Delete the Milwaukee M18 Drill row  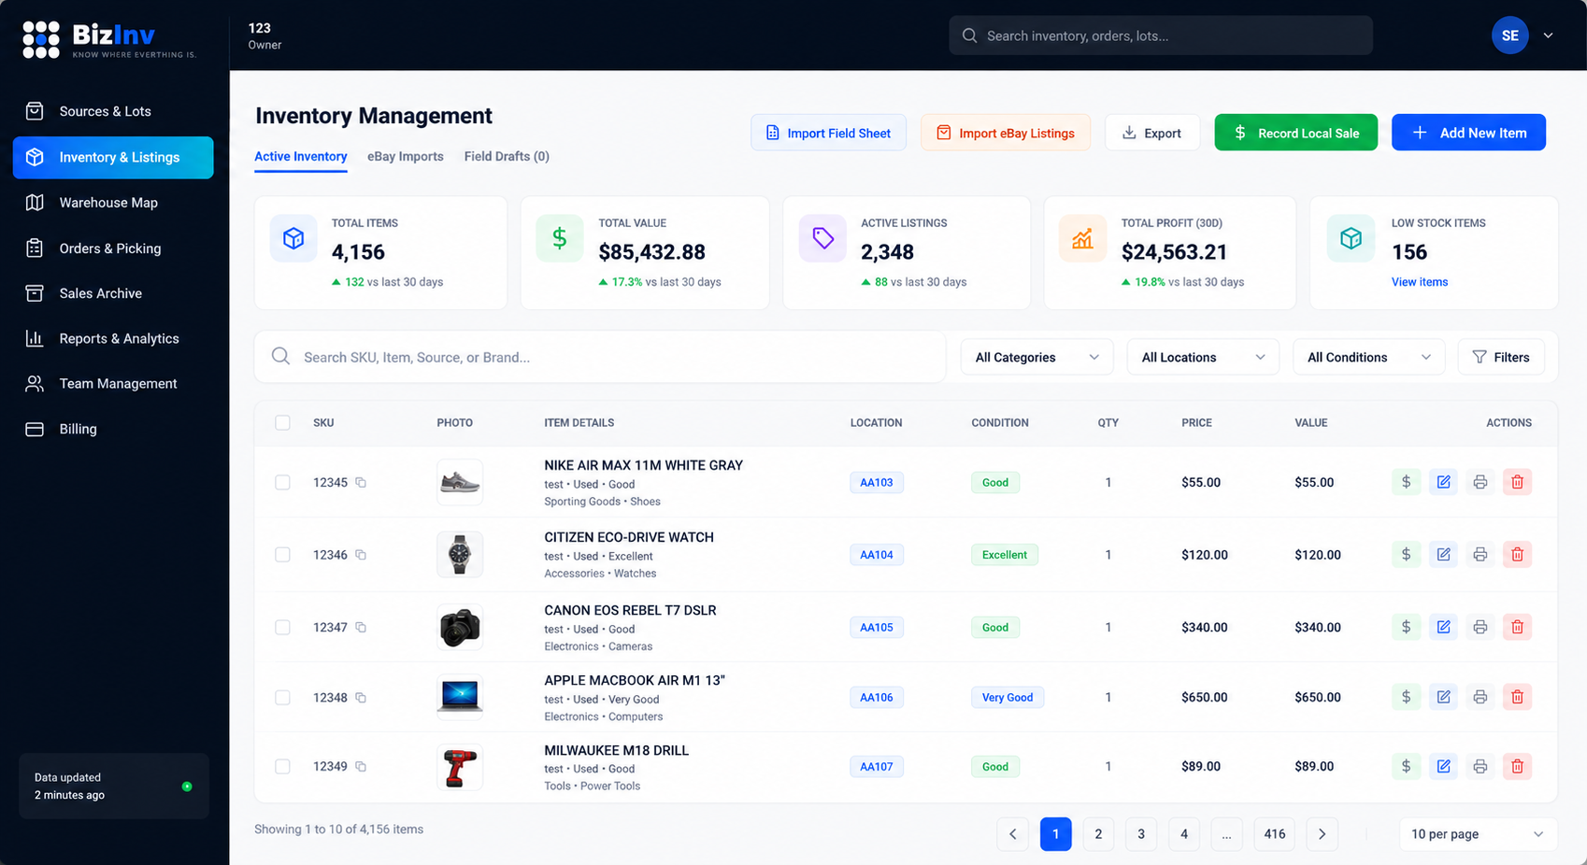click(x=1517, y=766)
